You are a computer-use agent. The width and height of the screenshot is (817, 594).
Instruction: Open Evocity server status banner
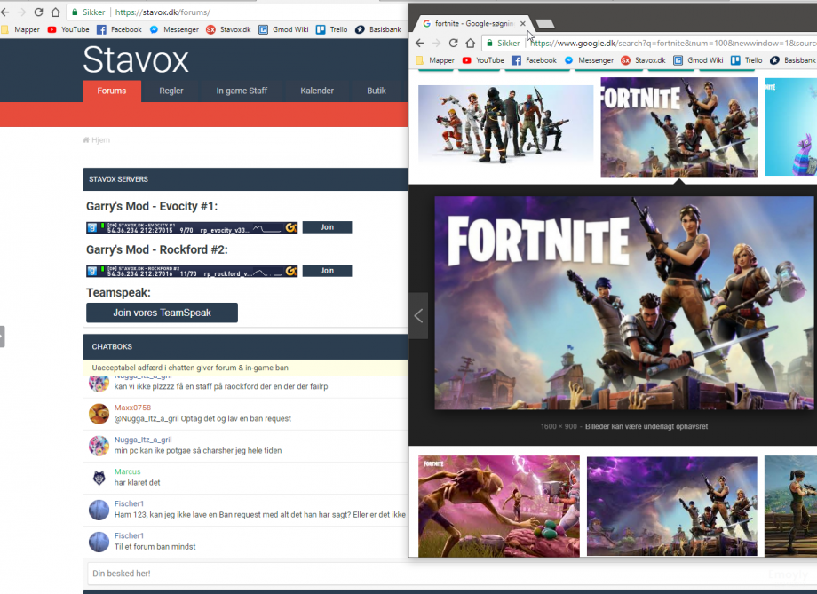[x=192, y=227]
